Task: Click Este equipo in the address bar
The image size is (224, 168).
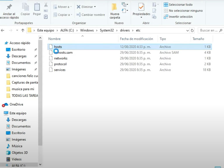Action: pos(45,30)
